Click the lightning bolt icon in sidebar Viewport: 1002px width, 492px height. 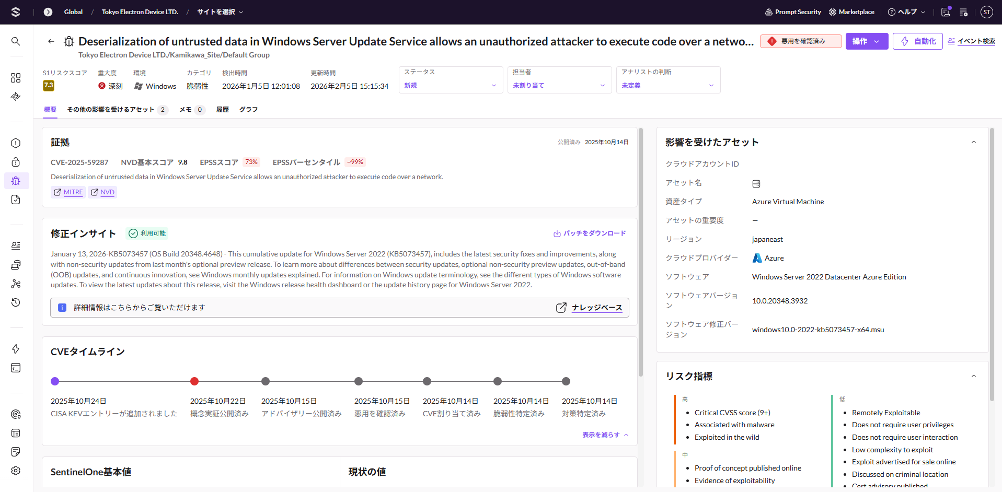click(16, 349)
